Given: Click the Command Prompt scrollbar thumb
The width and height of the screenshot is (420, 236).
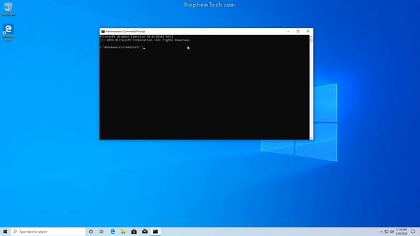Looking at the screenshot, I should pos(311,40).
